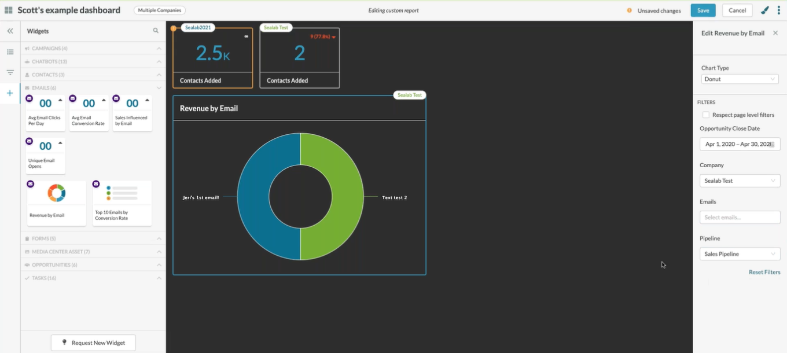Click the Cancel button

[737, 10]
